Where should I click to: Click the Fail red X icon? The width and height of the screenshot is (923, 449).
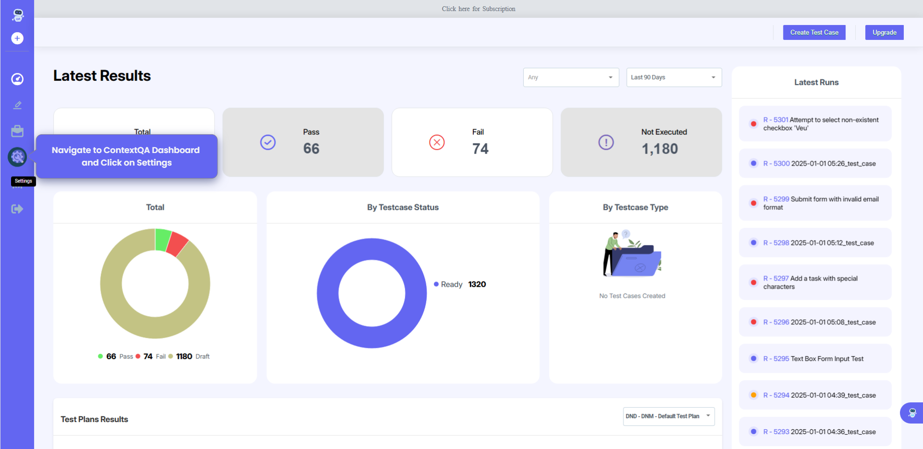coord(437,142)
